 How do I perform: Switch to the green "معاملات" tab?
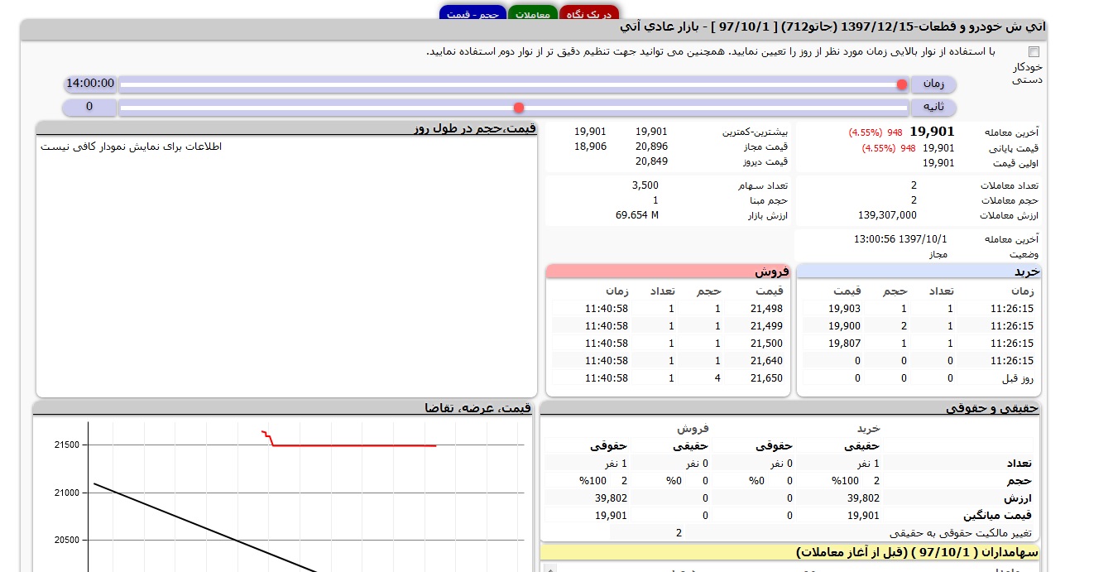(533, 13)
